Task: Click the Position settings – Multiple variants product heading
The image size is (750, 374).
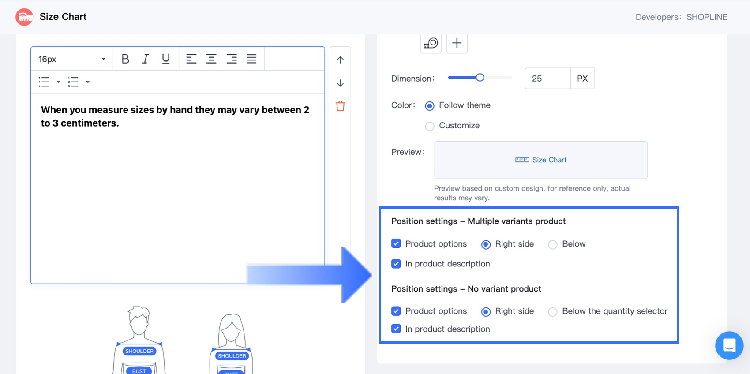Action: click(478, 221)
